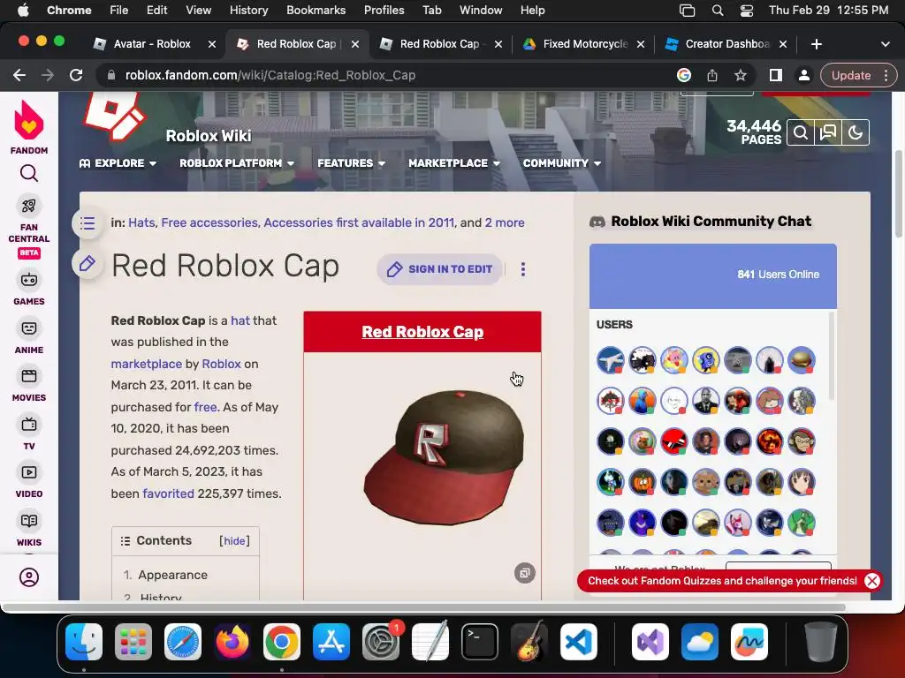Click the Fandom sidebar search icon
Screen dimensions: 905x678
[x=29, y=174]
